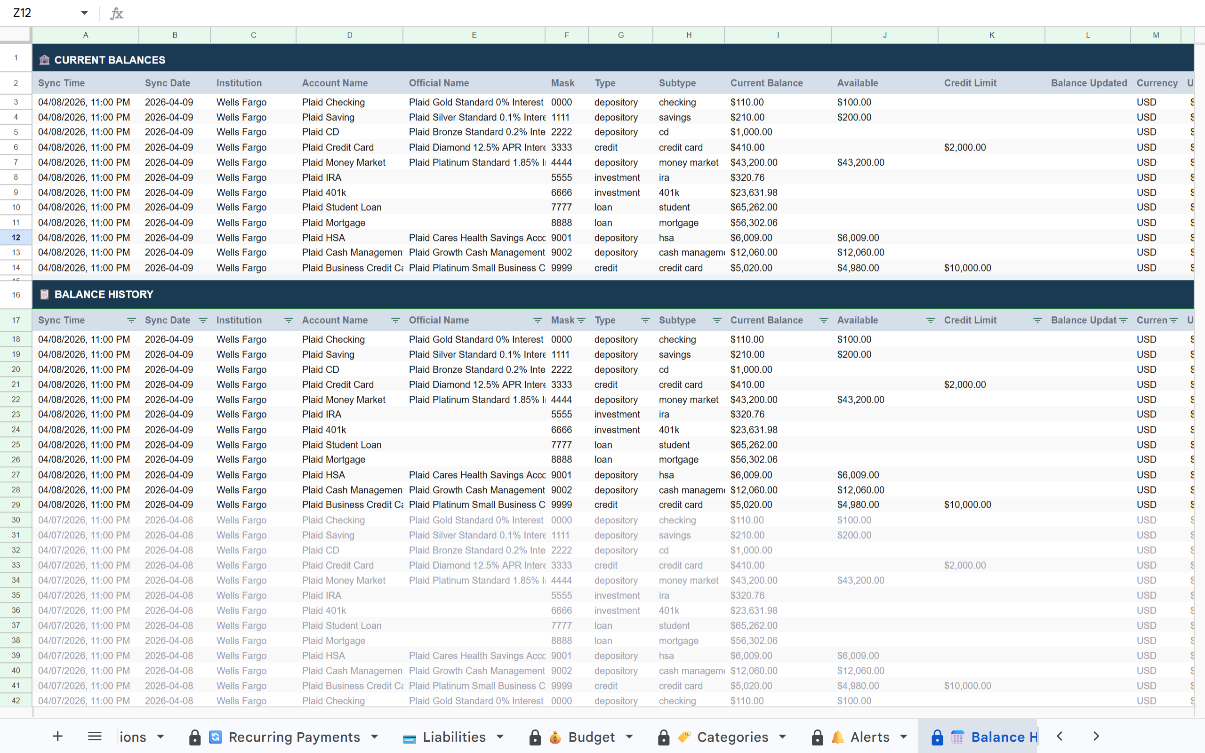Click the lock icon on the Budget tab
The width and height of the screenshot is (1205, 753).
(x=535, y=737)
